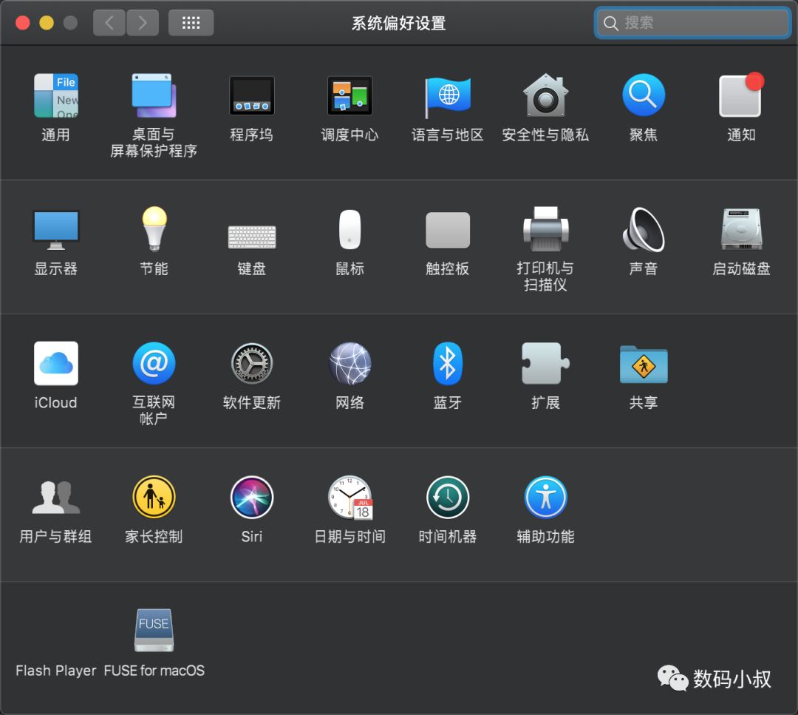Open iCloud preferences
The image size is (798, 715).
(x=55, y=364)
